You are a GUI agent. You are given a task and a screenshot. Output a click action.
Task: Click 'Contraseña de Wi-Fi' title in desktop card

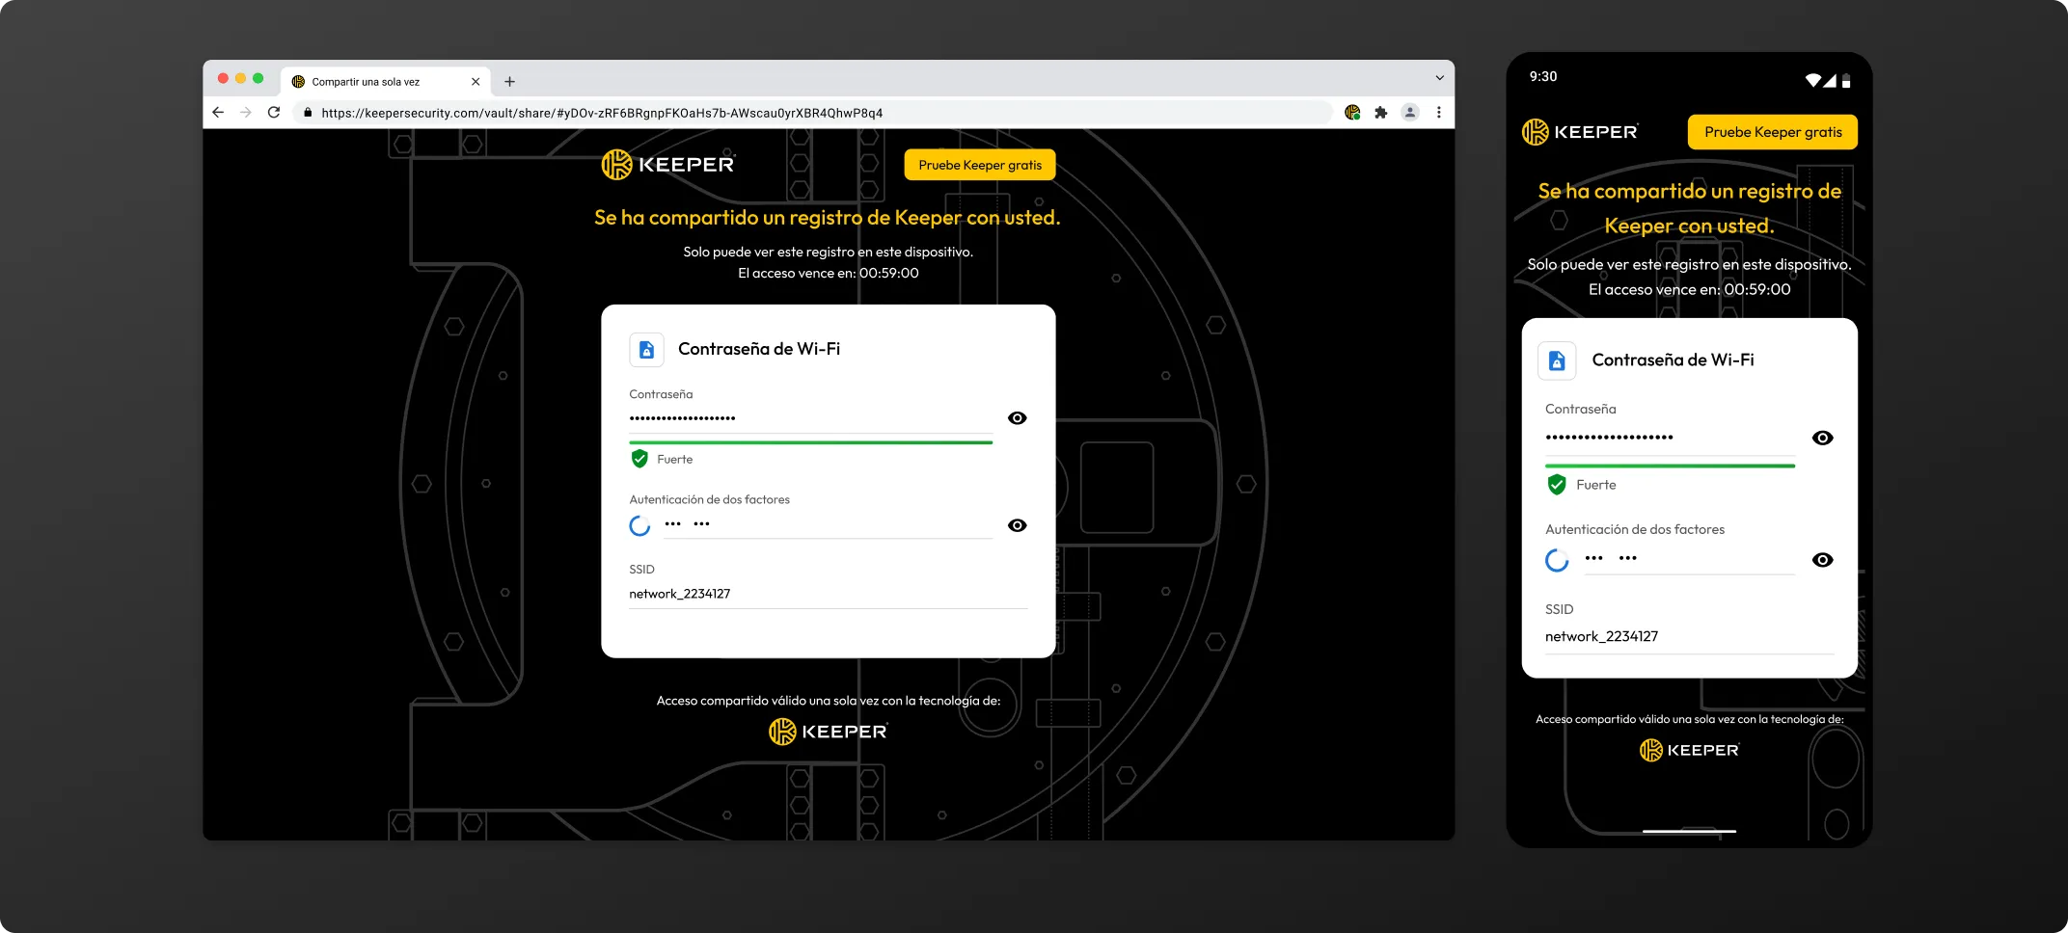(x=759, y=349)
